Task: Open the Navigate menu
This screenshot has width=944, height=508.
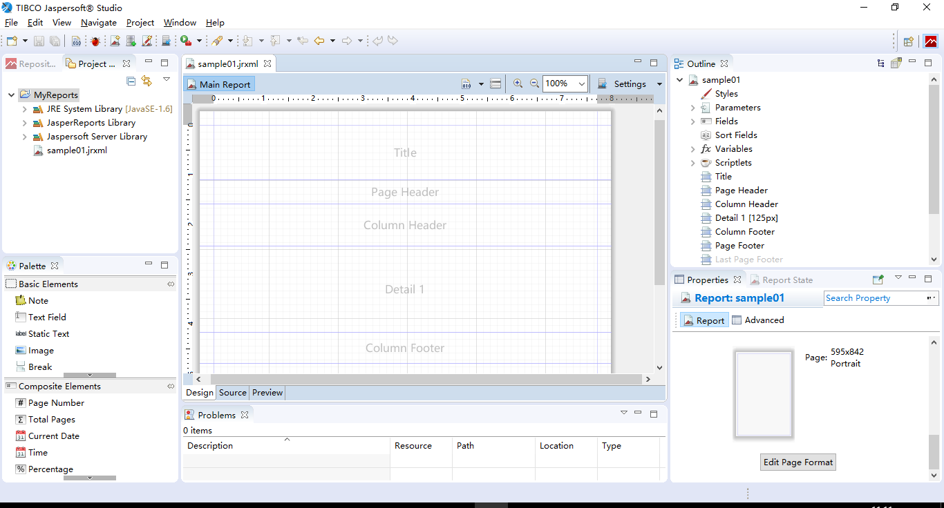Action: [x=99, y=23]
